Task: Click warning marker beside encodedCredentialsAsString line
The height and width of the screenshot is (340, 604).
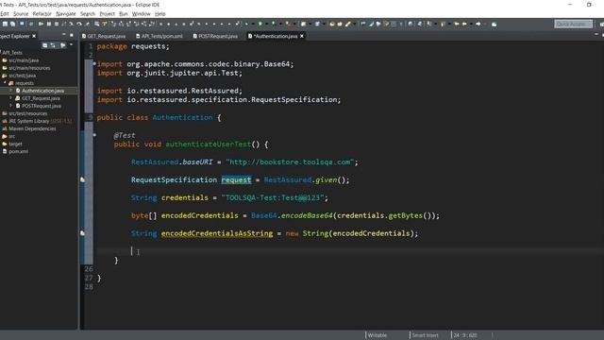Action: tap(82, 233)
